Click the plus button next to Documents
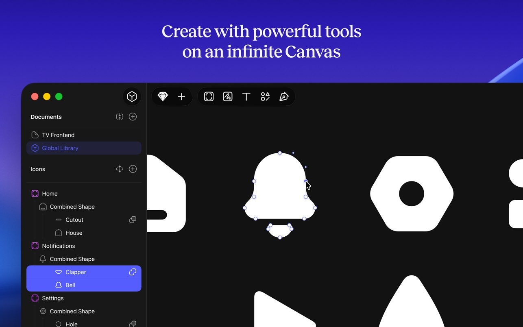 [133, 116]
